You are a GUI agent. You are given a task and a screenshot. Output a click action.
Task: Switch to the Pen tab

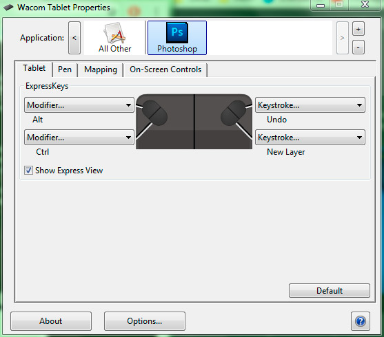pos(65,69)
